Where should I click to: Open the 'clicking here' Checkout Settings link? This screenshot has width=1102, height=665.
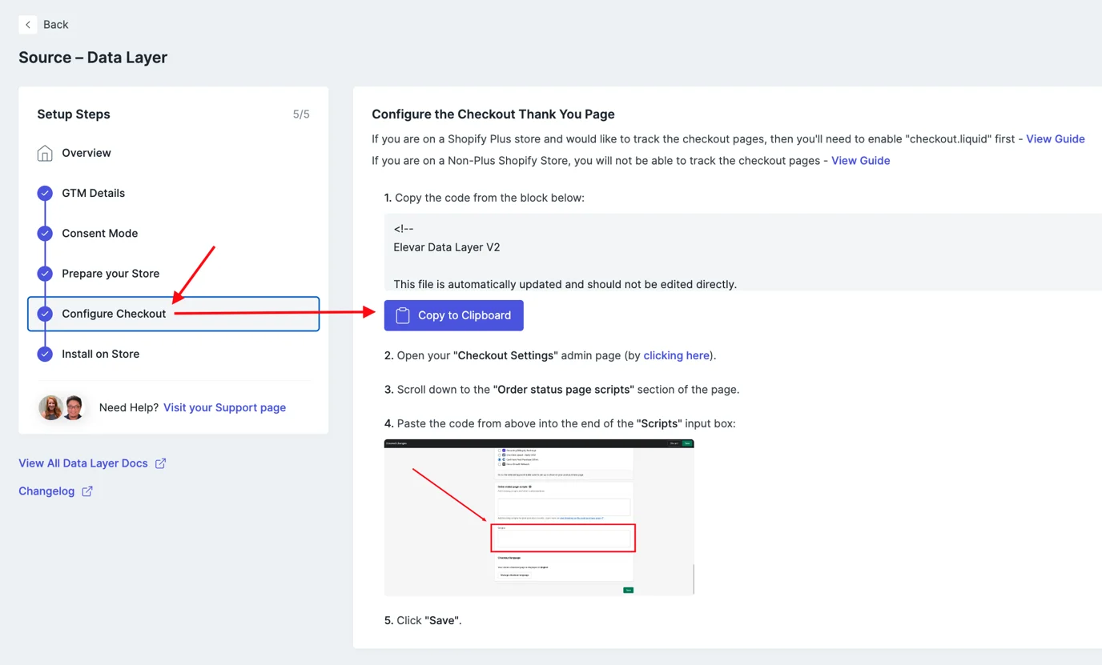[x=677, y=355]
